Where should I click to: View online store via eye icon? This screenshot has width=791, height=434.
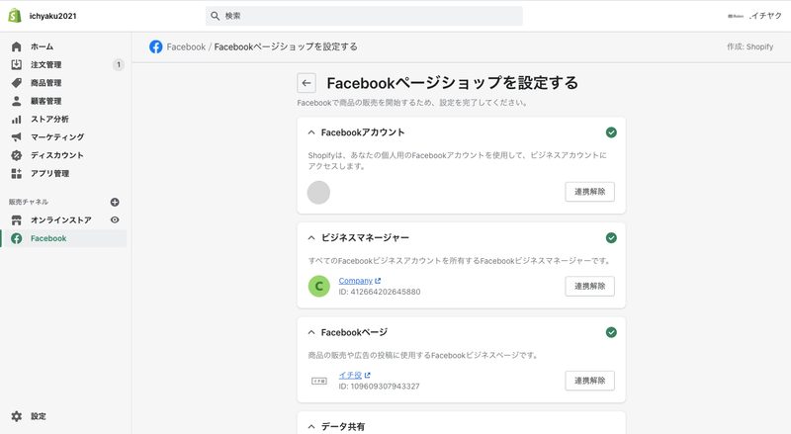tap(115, 220)
